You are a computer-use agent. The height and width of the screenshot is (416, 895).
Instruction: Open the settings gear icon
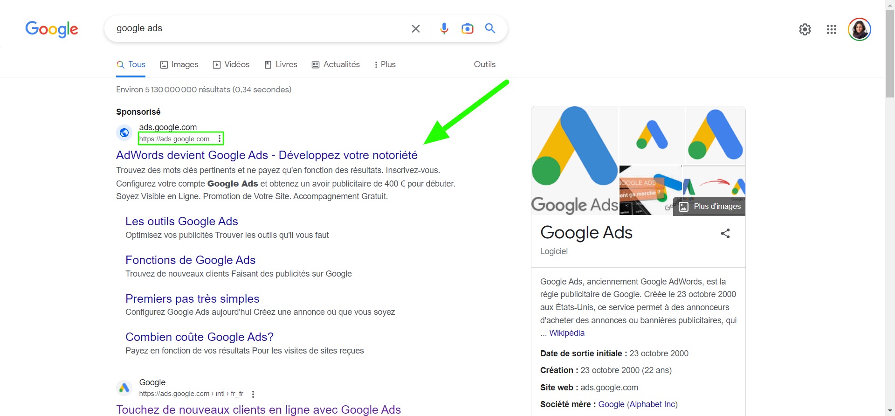pos(805,30)
